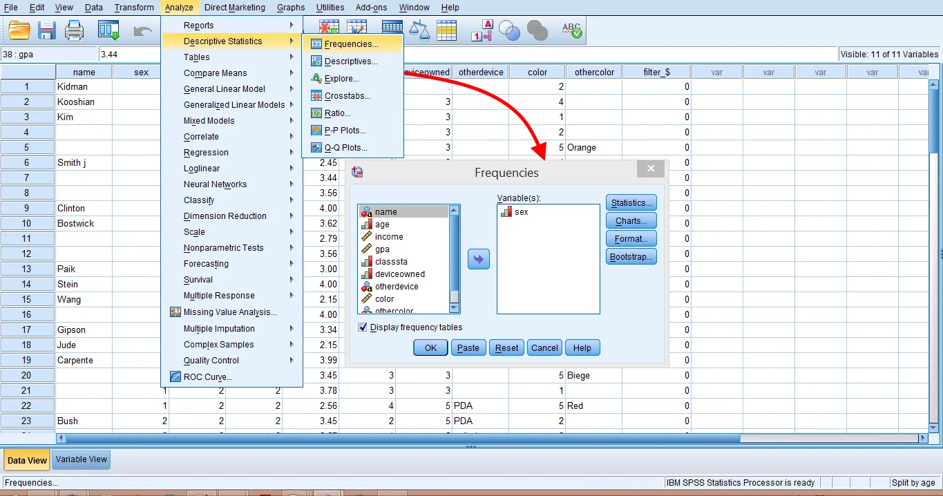Click the blue arrow to move a variable
Image resolution: width=943 pixels, height=496 pixels.
click(x=478, y=259)
